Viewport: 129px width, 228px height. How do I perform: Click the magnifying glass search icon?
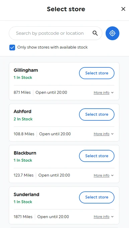click(95, 33)
